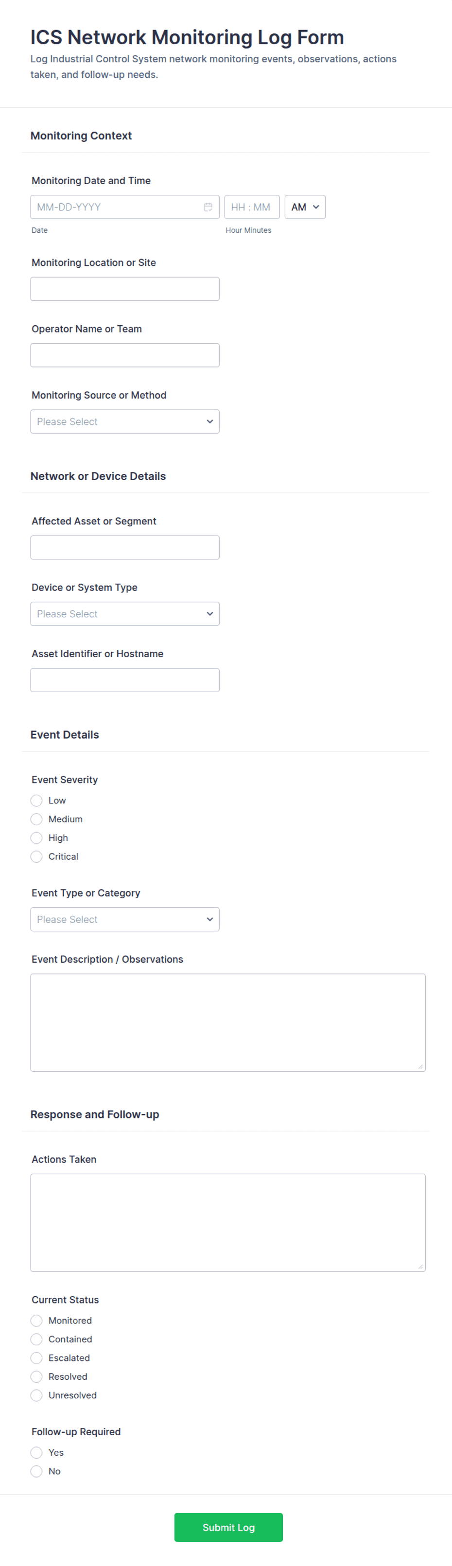Expand Device or System Type dropdown
This screenshot has width=452, height=1566.
[124, 614]
